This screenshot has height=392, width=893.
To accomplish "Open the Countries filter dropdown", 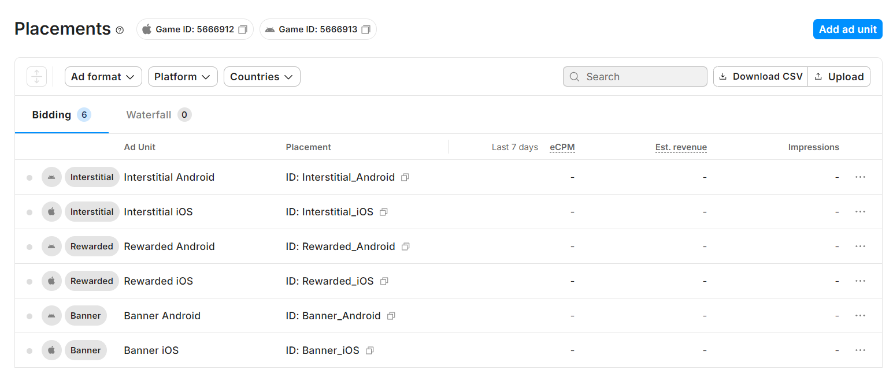I will tap(261, 77).
